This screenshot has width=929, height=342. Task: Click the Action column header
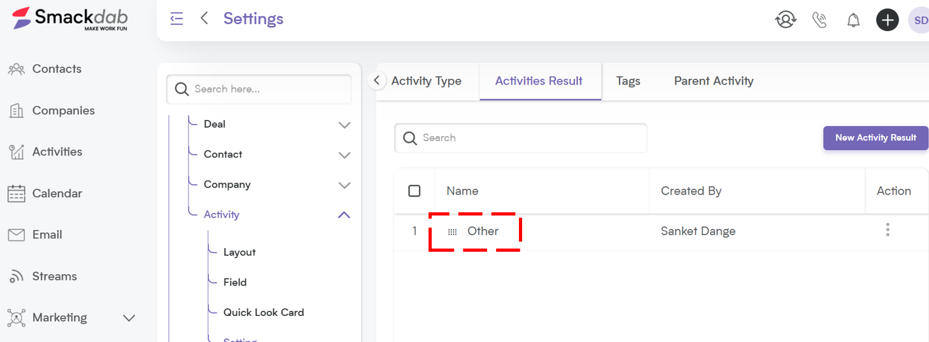893,191
